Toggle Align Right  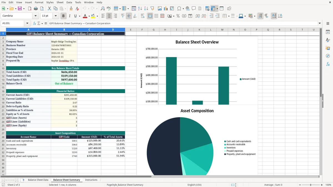[x=115, y=16]
